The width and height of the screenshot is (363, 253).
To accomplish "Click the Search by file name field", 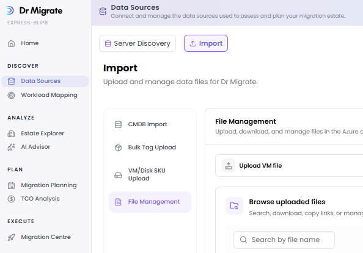I will click(x=284, y=240).
